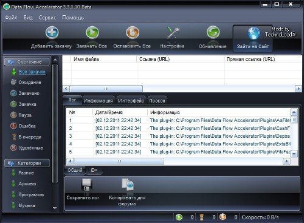Select Ошибка status filter
The height and width of the screenshot is (223, 304).
point(27,126)
